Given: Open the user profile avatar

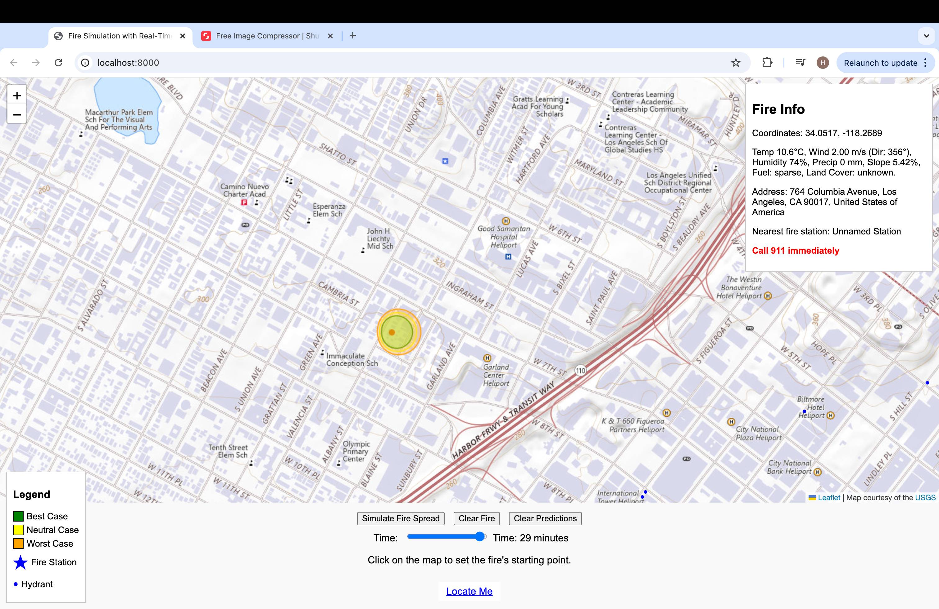Looking at the screenshot, I should (823, 63).
